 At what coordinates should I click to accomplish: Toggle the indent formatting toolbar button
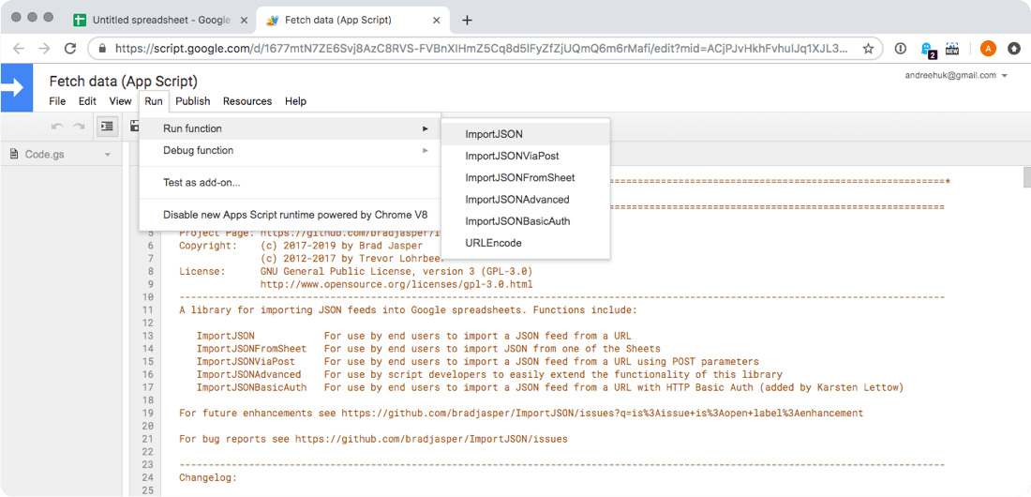(x=107, y=126)
